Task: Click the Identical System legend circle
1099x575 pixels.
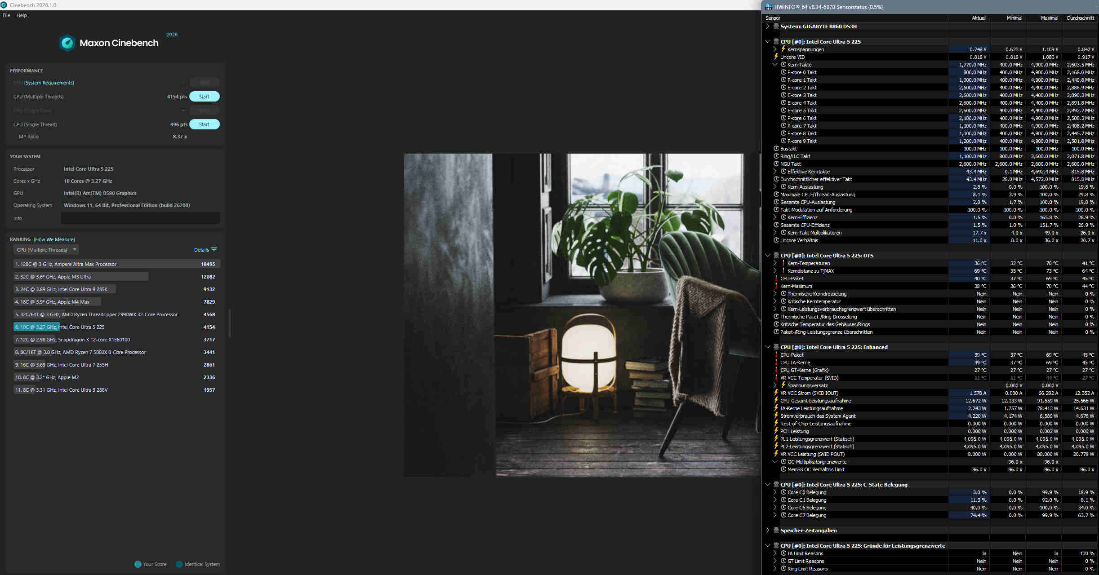Action: (179, 564)
